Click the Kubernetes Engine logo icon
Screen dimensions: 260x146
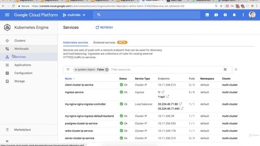7,28
